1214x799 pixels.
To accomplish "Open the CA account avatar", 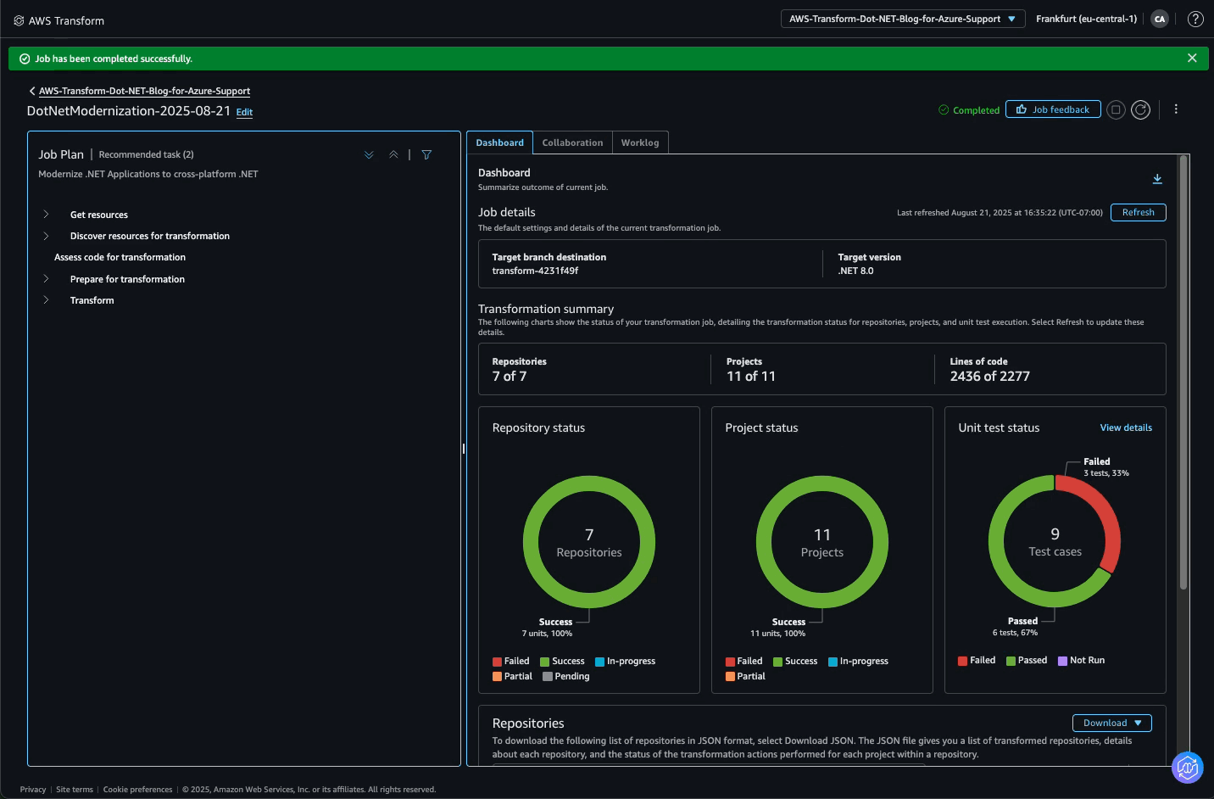I will click(1160, 19).
